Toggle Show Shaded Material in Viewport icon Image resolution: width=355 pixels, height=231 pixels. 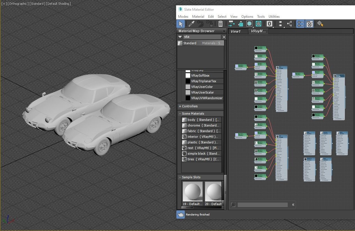pos(249,24)
